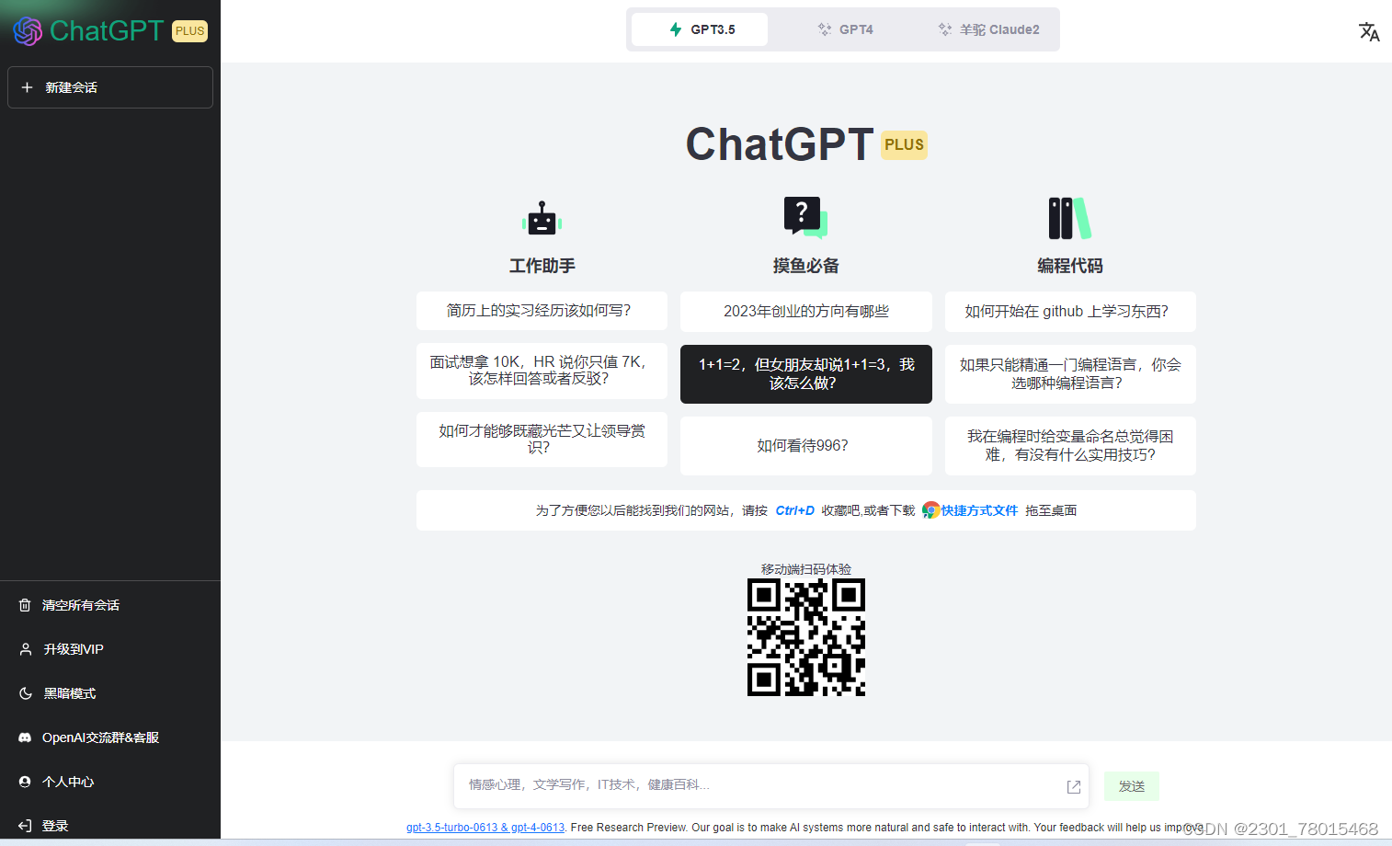1392x846 pixels.
Task: Choose the highlighted 1+1=2 girlfriend prompt
Action: [806, 374]
